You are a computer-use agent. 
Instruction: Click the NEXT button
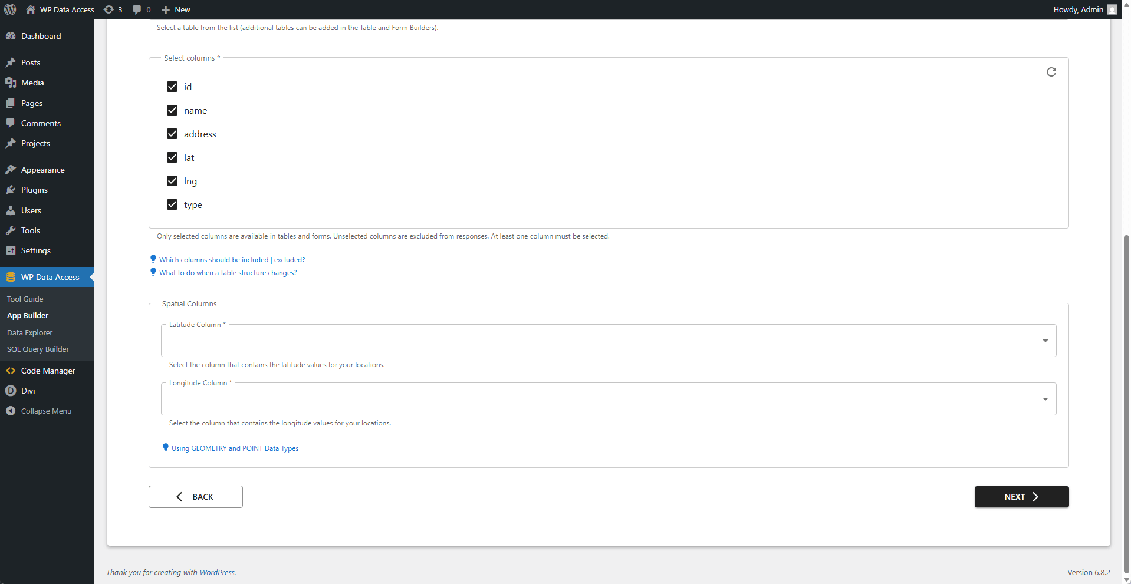click(1021, 497)
